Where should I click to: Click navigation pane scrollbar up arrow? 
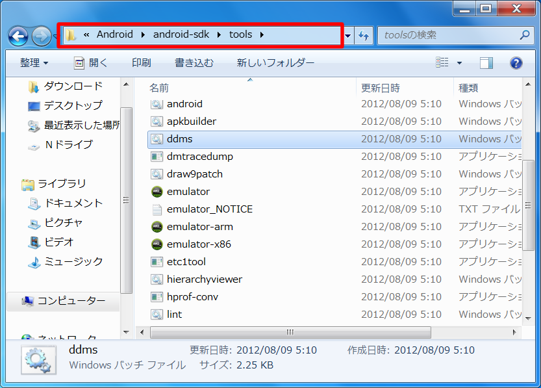click(x=126, y=84)
